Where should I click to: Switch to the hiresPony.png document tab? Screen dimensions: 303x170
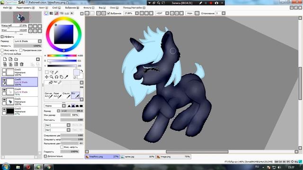102,157
